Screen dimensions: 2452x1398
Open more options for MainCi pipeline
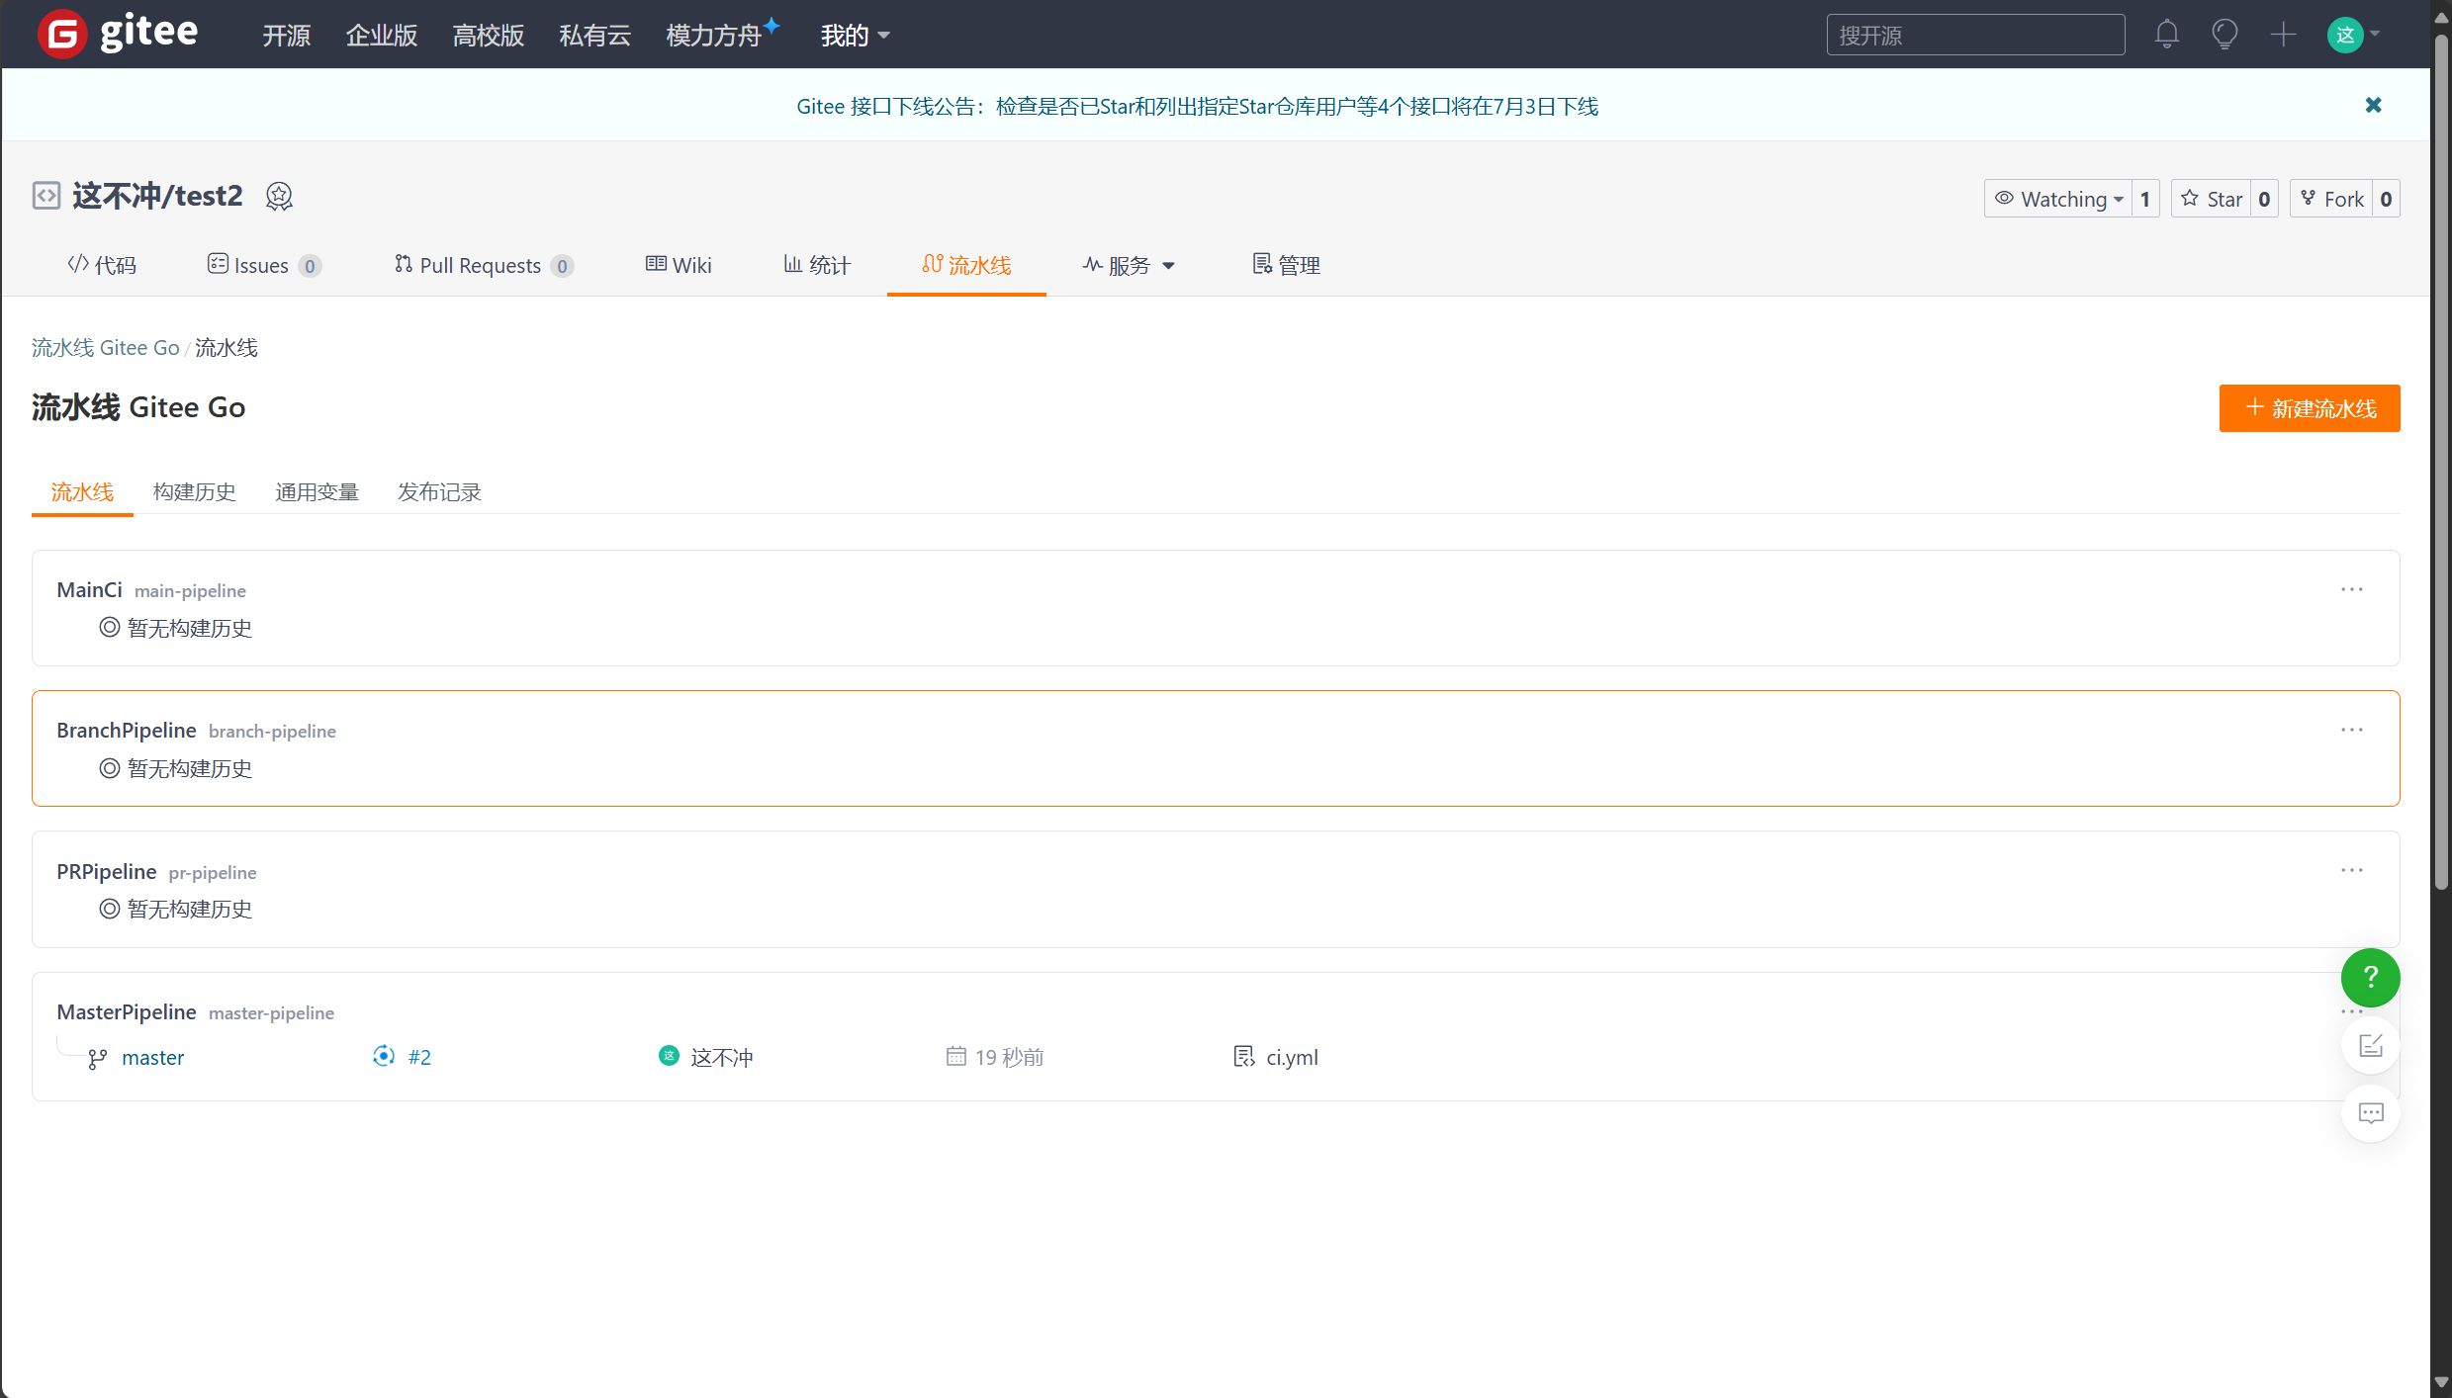point(2351,589)
